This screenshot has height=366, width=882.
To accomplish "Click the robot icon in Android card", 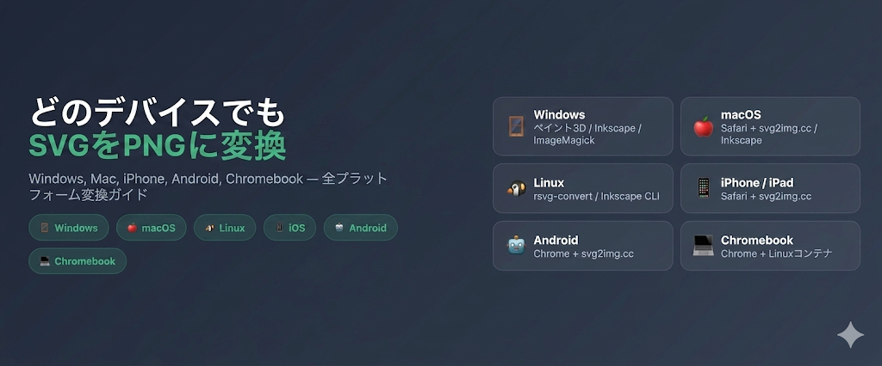I will coord(516,246).
